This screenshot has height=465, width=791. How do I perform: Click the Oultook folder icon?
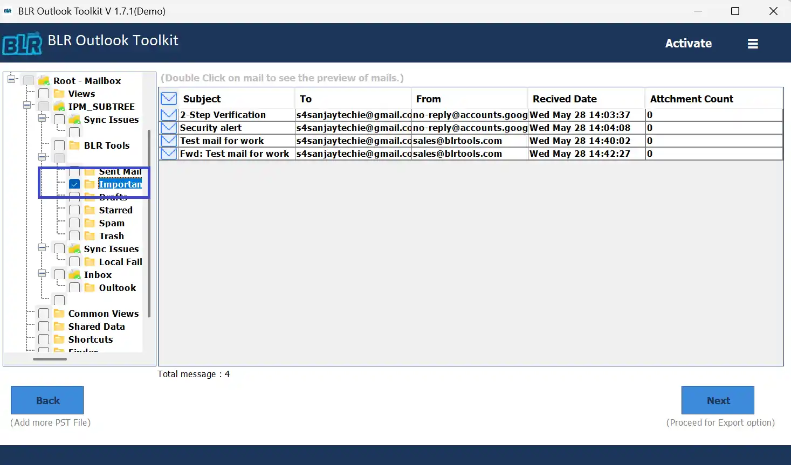pyautogui.click(x=89, y=287)
